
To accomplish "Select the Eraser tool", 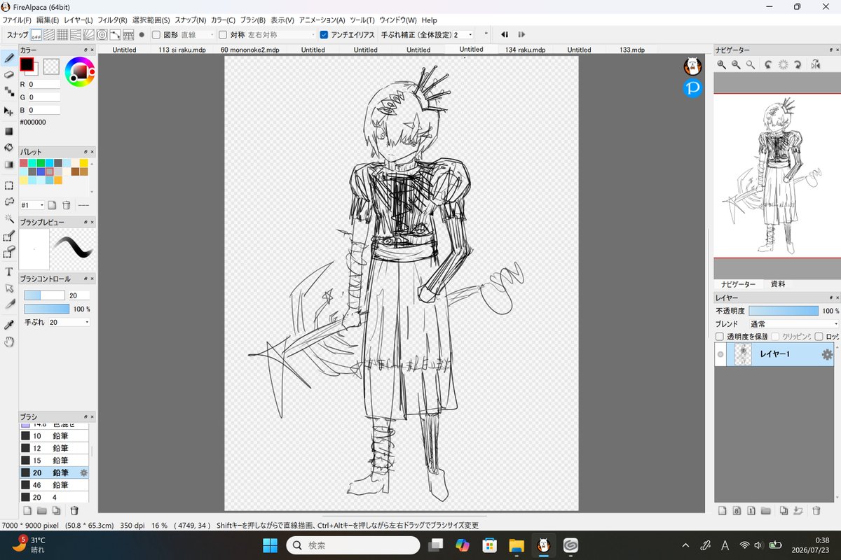I will [9, 74].
